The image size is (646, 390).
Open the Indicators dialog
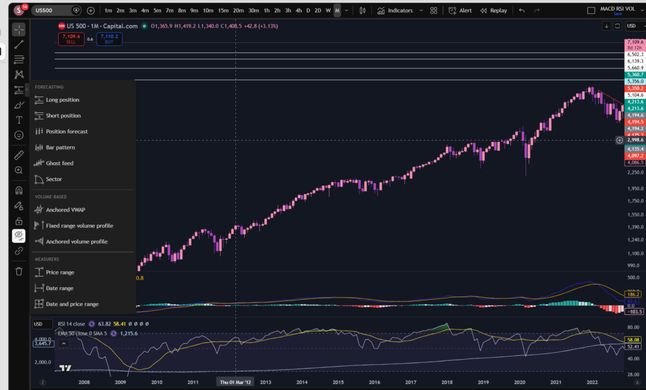(395, 10)
